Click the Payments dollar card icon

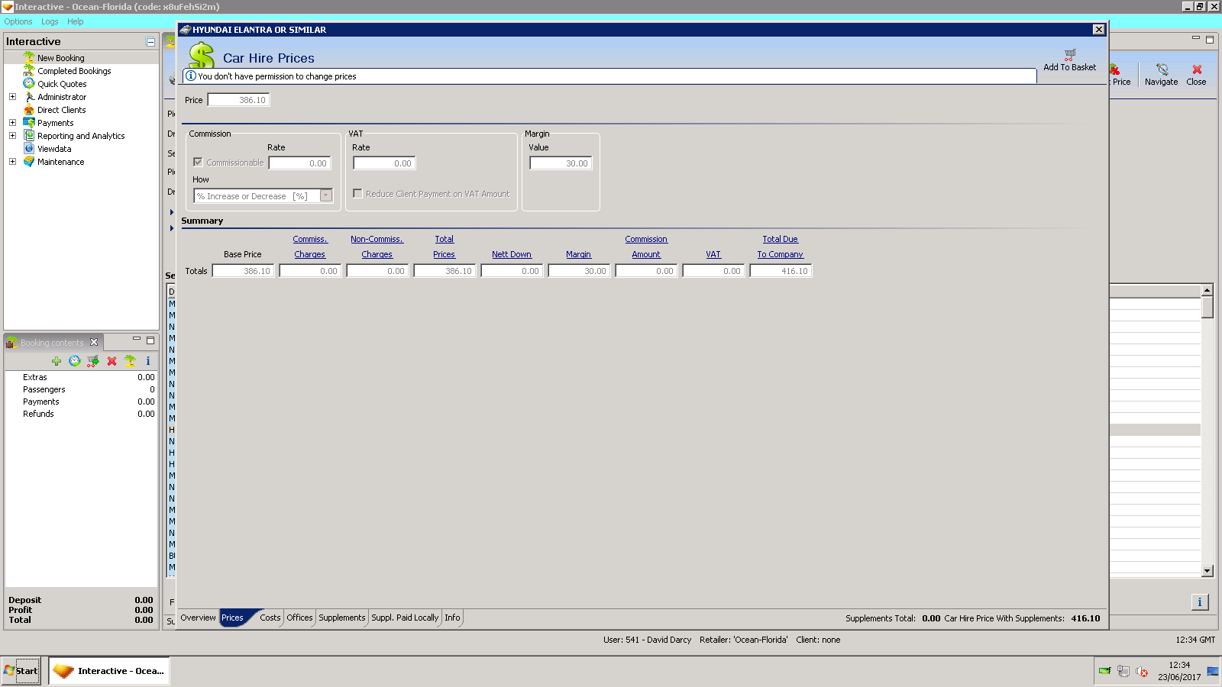coord(29,123)
